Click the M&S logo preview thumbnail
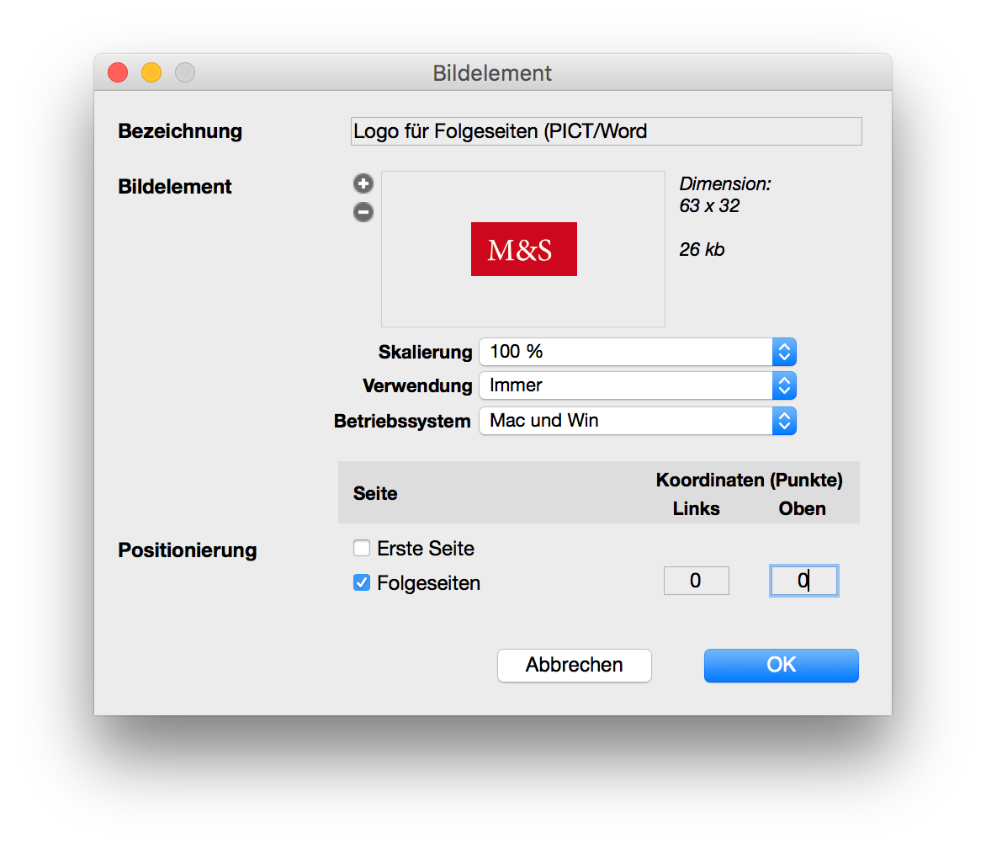986x850 pixels. (524, 249)
